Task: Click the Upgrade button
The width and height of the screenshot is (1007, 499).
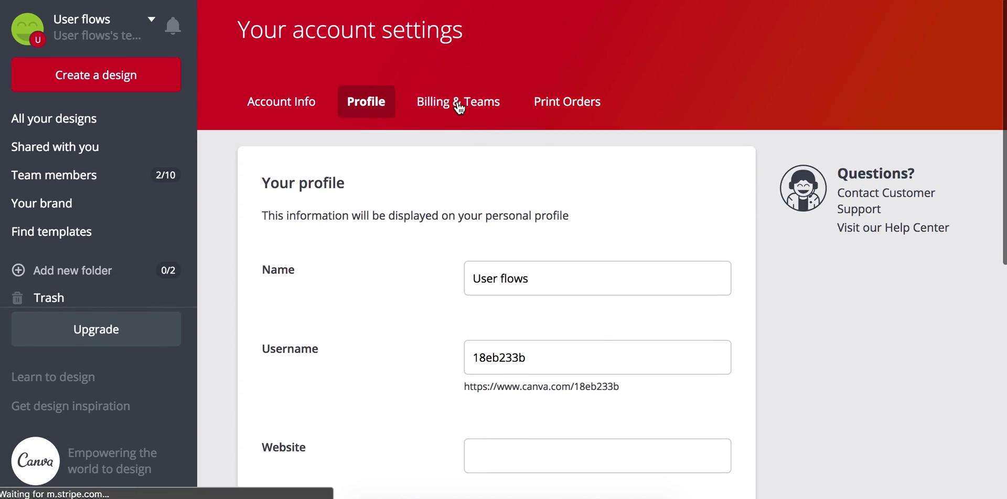Action: click(96, 329)
